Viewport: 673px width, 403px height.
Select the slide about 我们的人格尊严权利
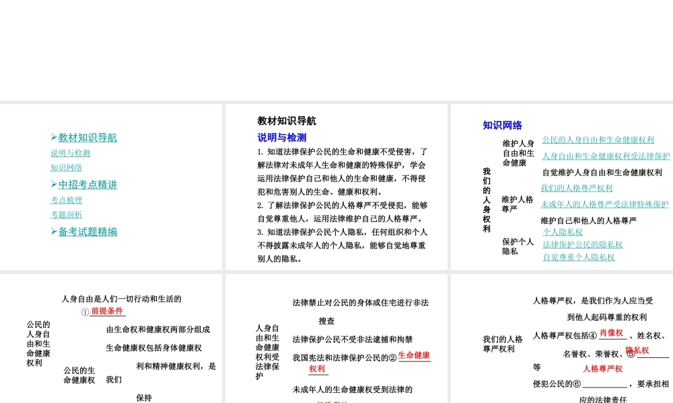[562, 339]
